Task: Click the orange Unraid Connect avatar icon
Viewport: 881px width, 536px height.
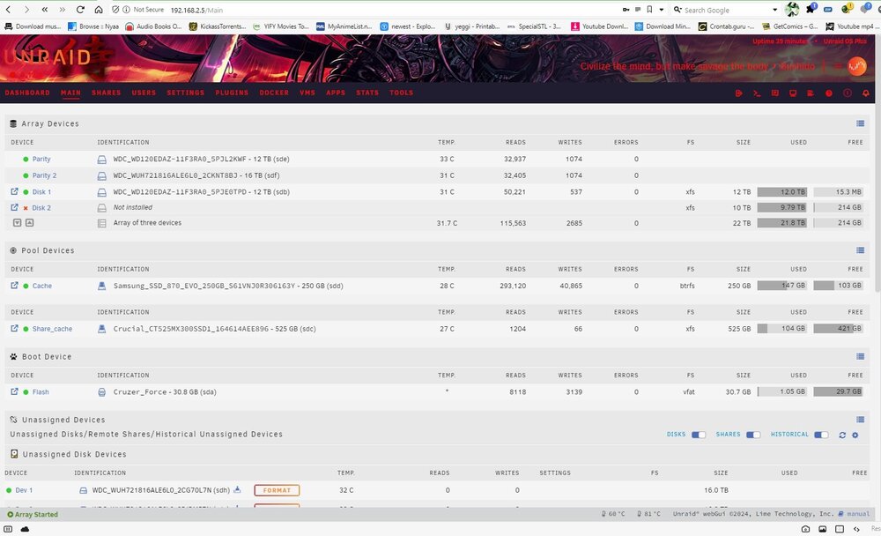Action: pyautogui.click(x=857, y=66)
